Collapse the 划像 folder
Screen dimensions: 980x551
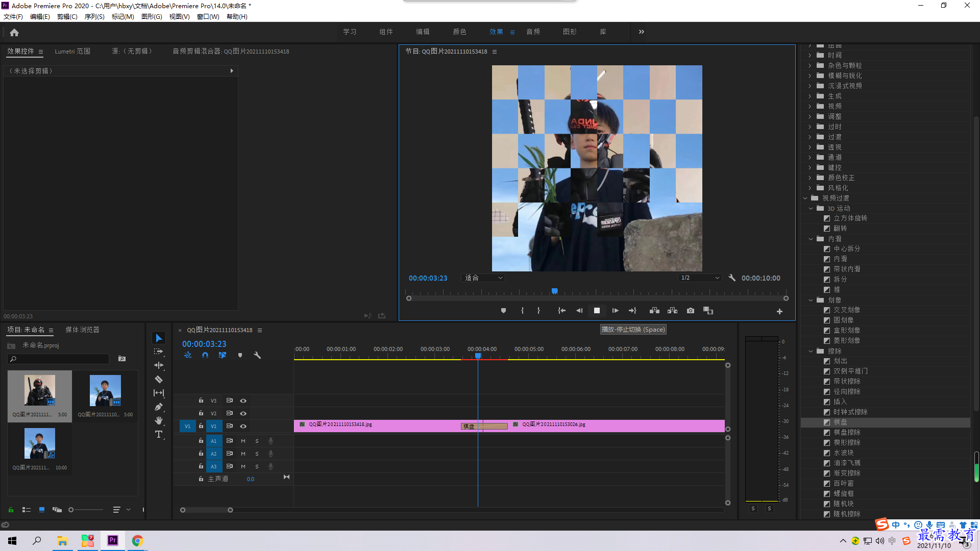pyautogui.click(x=811, y=300)
